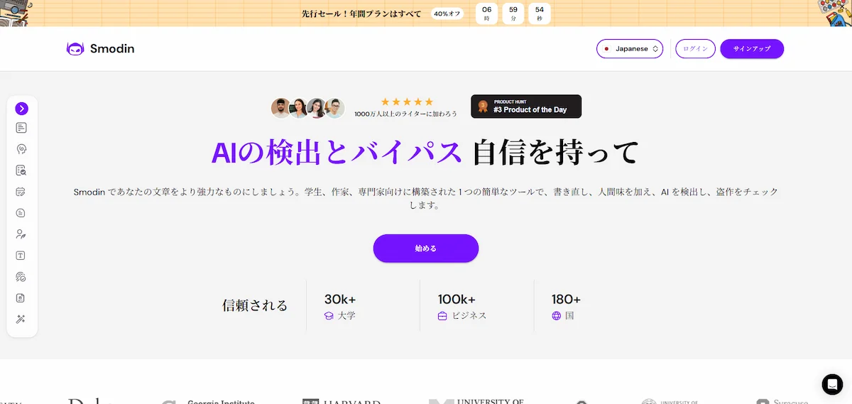852x404 pixels.
Task: Click the five-star rating
Action: 407,102
